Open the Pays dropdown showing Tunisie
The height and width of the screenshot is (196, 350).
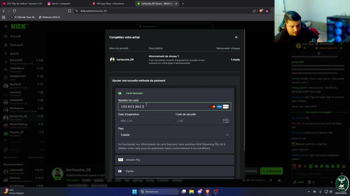(174, 135)
